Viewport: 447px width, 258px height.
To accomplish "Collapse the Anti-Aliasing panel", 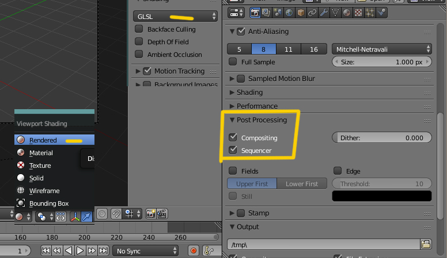I will click(x=232, y=31).
